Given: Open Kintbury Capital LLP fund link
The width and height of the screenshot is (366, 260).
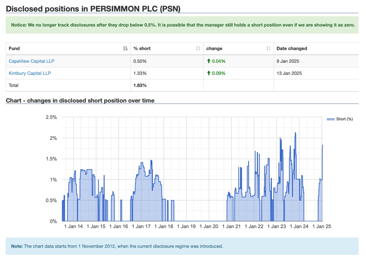Looking at the screenshot, I should [30, 73].
